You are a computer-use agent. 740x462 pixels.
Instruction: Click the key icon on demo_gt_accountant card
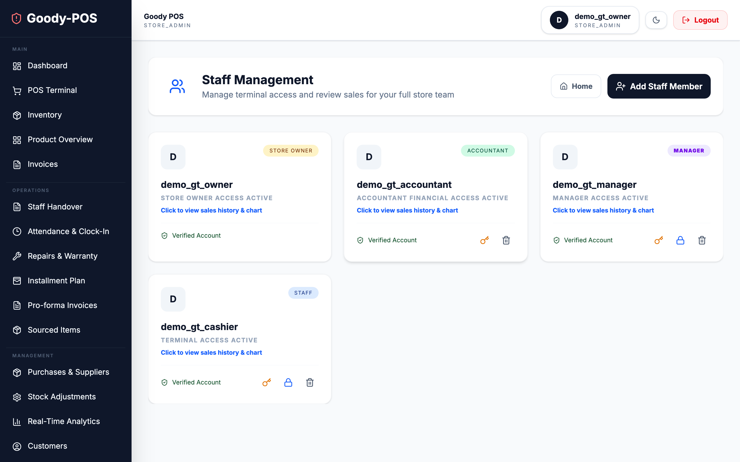(x=484, y=240)
